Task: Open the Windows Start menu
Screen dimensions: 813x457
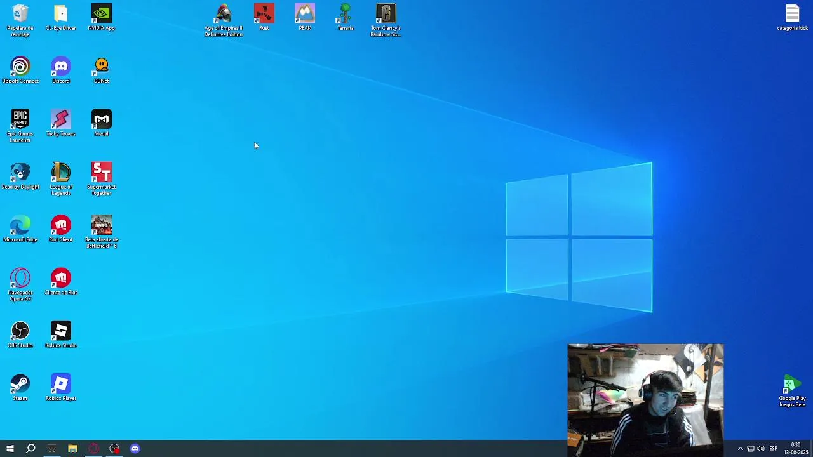Action: tap(10, 449)
